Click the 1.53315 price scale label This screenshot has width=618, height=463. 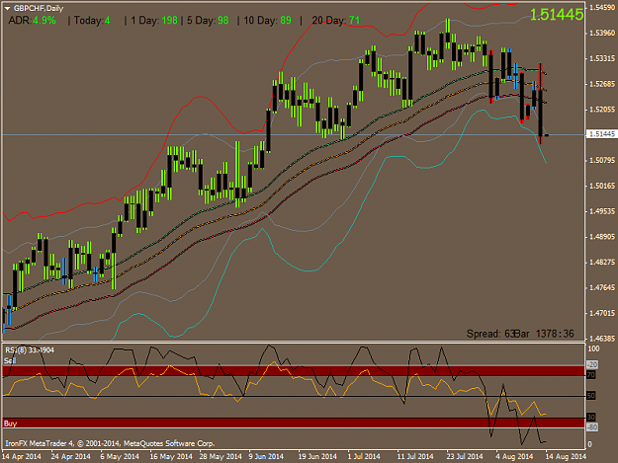point(602,58)
